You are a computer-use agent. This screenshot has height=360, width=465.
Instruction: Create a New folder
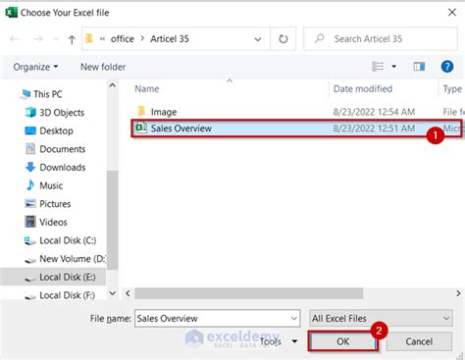(103, 67)
